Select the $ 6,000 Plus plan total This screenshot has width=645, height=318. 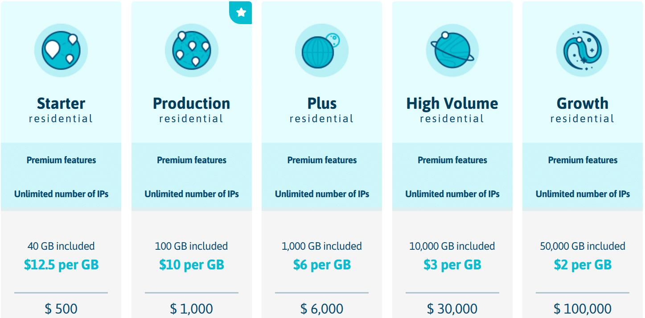pyautogui.click(x=322, y=309)
